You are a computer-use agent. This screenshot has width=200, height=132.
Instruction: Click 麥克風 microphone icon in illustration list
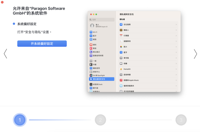121,58
